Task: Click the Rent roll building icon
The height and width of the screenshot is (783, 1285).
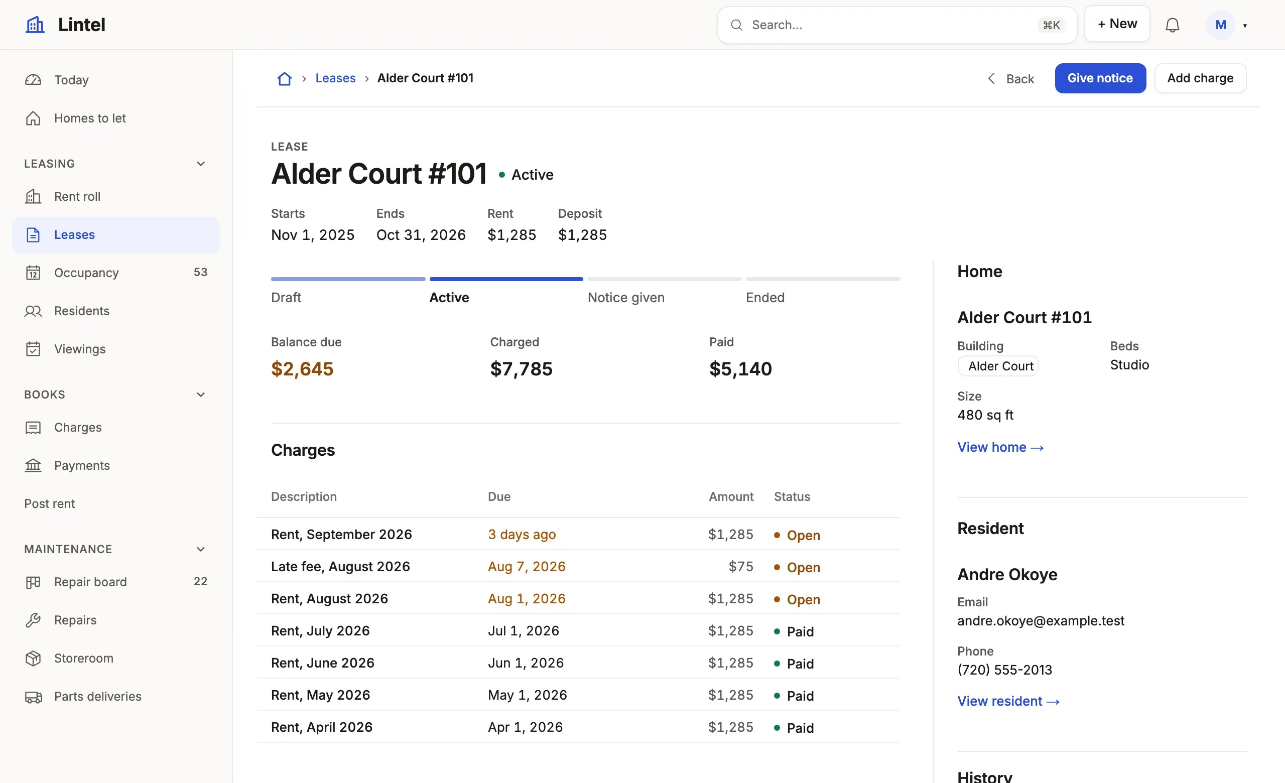Action: point(33,197)
